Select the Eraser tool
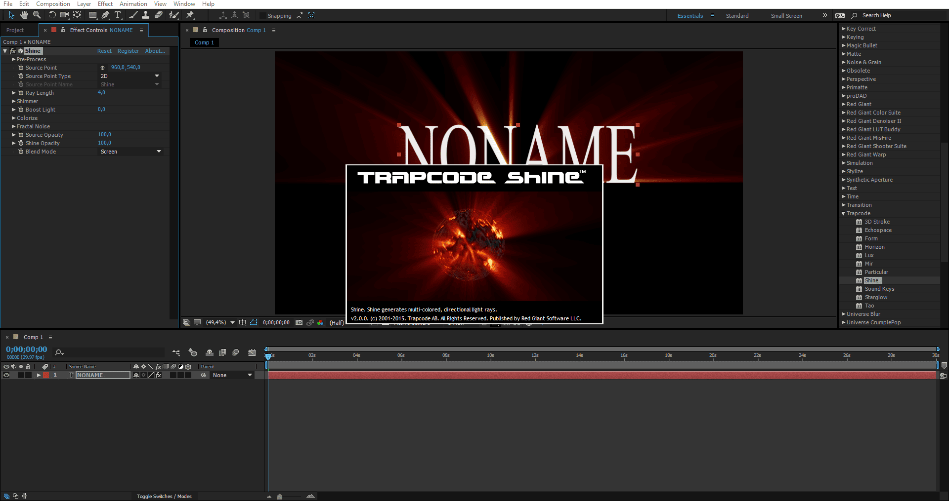The height and width of the screenshot is (501, 949). 159,15
